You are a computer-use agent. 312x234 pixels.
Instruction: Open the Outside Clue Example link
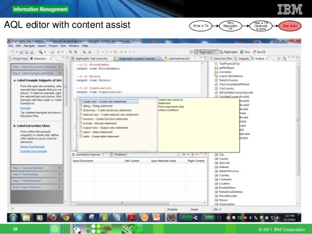(34, 151)
